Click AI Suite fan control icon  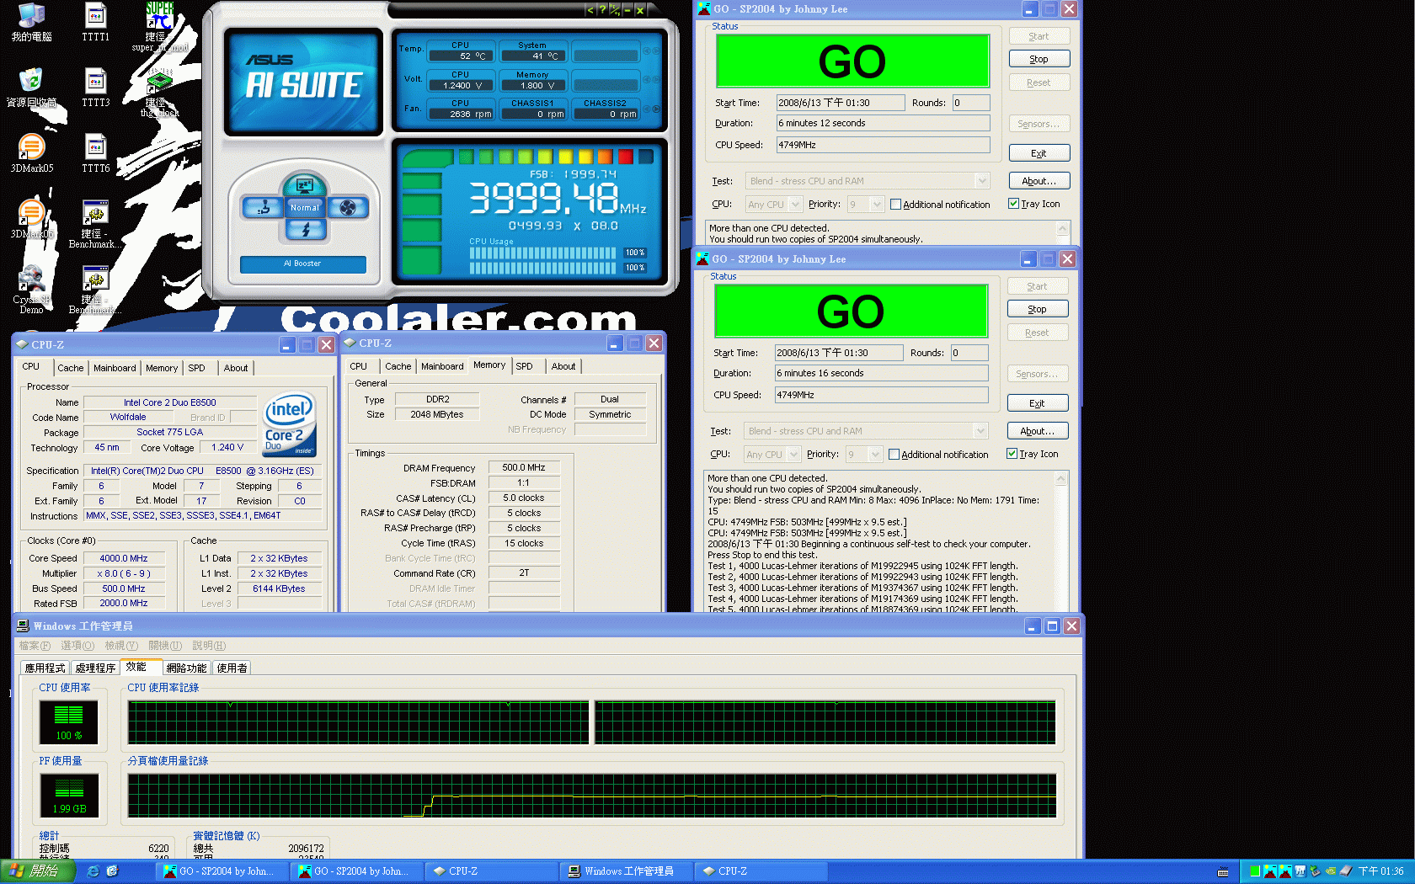348,207
